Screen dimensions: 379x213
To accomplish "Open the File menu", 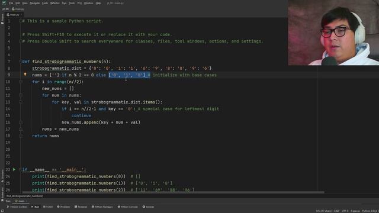I will [11, 3].
